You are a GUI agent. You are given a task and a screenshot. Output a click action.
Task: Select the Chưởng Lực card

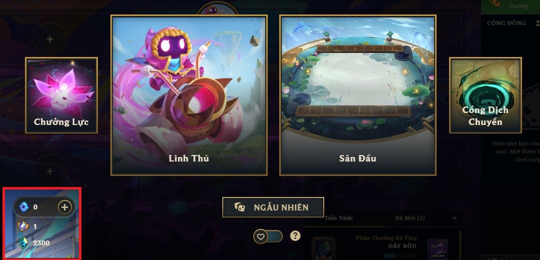tap(61, 95)
